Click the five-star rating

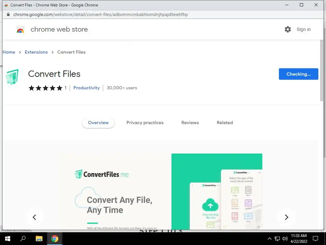coord(46,88)
